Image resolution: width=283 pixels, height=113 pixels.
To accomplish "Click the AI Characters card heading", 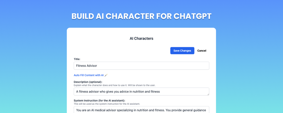I will point(141,39).
